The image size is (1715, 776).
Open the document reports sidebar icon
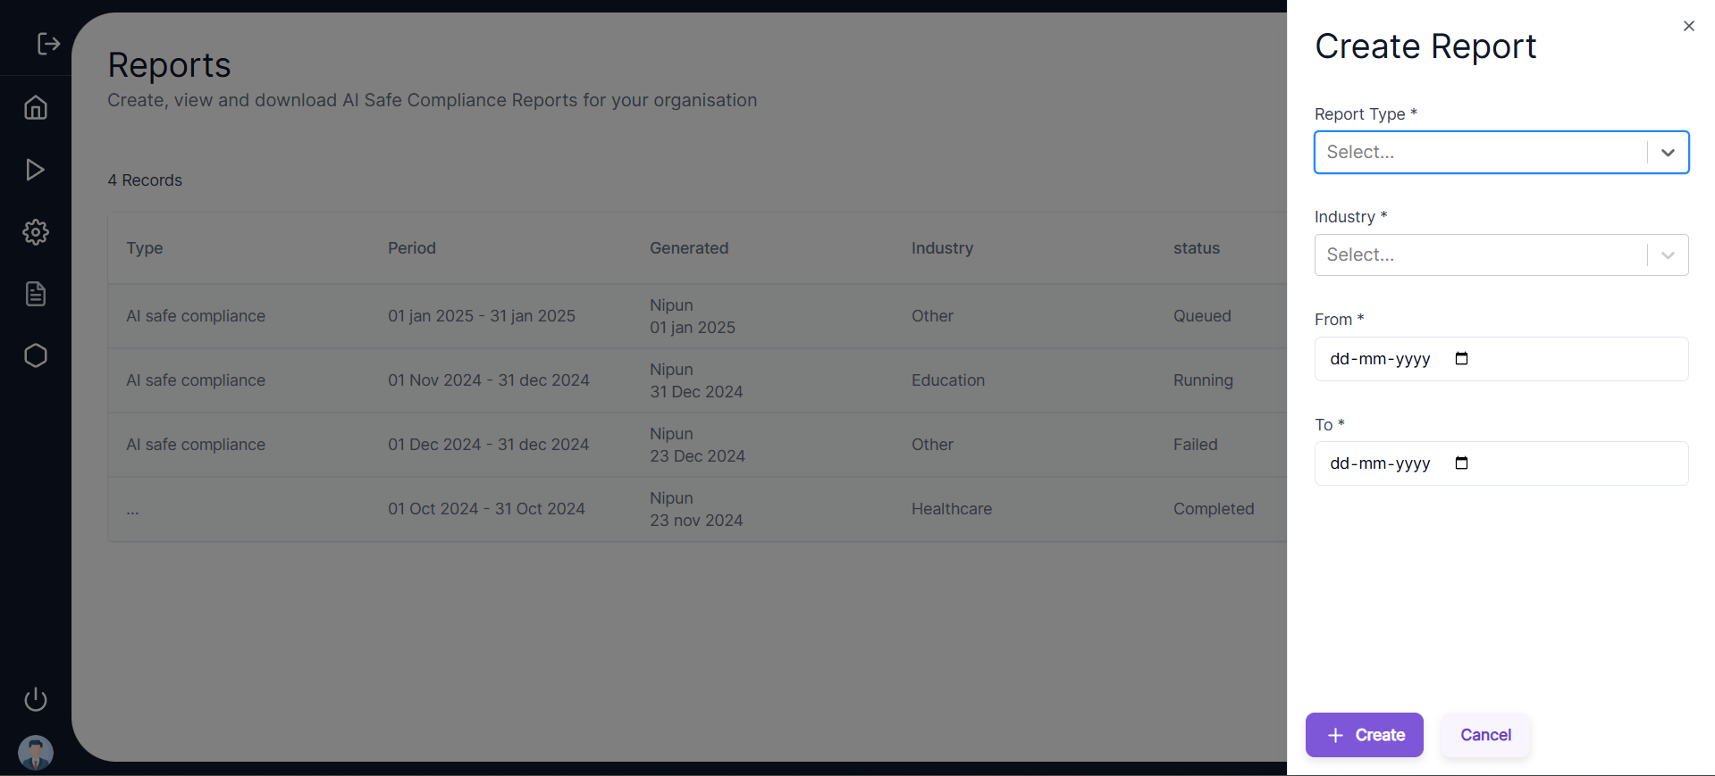click(36, 294)
